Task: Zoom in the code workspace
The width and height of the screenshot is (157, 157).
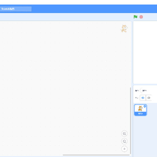Action: click(124, 133)
